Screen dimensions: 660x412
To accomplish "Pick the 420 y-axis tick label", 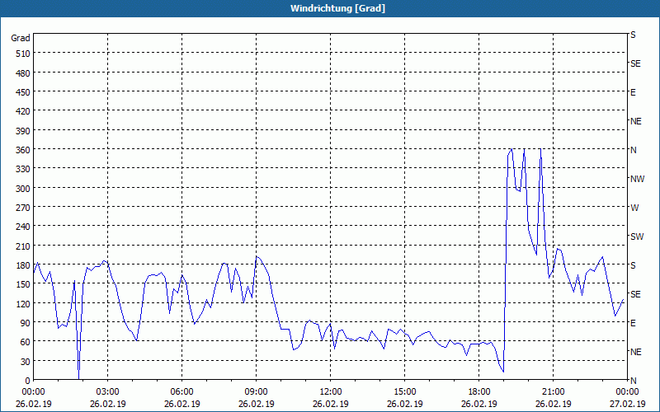I will pos(24,111).
